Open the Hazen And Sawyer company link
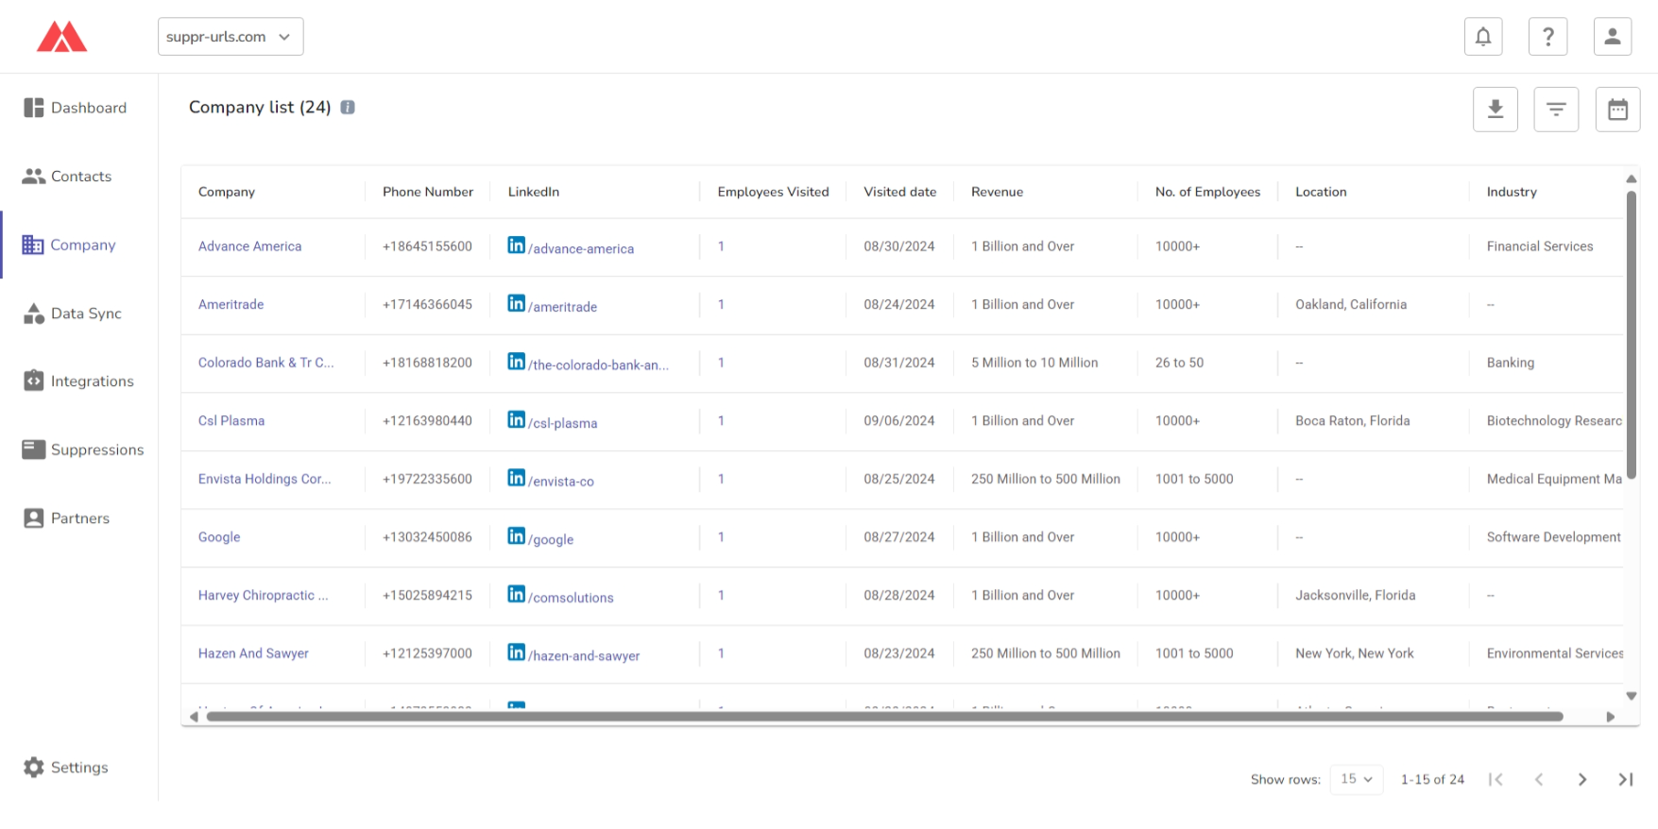 253,653
